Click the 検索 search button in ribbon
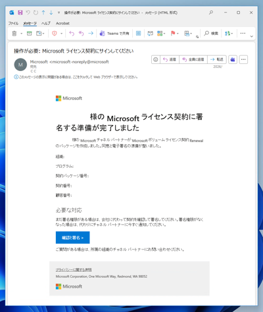The height and width of the screenshot is (312, 263). pyautogui.click(x=211, y=34)
